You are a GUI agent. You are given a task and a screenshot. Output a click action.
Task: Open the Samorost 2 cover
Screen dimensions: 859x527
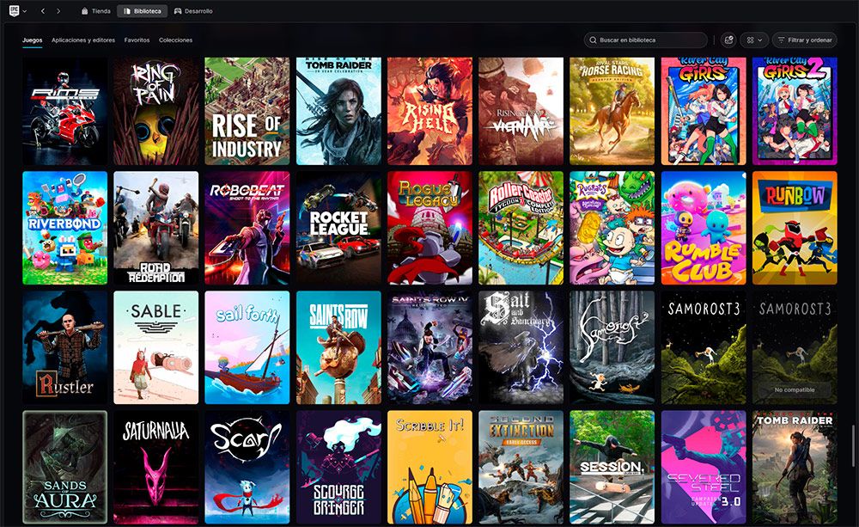click(x=612, y=347)
